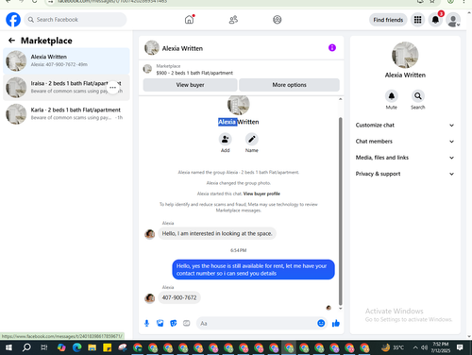472x355 pixels.
Task: Click the Marketplace heading
Action: [x=46, y=41]
